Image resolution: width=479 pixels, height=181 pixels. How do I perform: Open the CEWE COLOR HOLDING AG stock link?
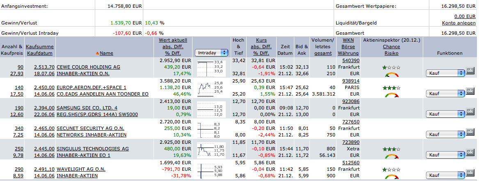tap(88, 67)
